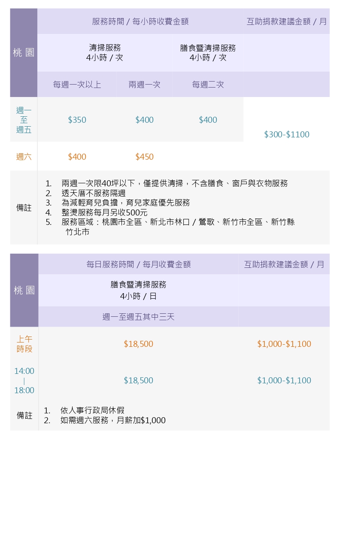Select the 每週一次以上 column header
Screen dimensions: 355x558
pyautogui.click(x=77, y=85)
